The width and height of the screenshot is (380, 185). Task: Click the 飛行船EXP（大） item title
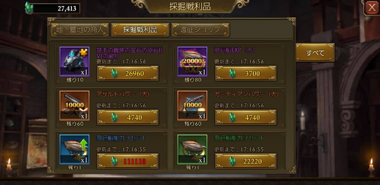(235, 50)
